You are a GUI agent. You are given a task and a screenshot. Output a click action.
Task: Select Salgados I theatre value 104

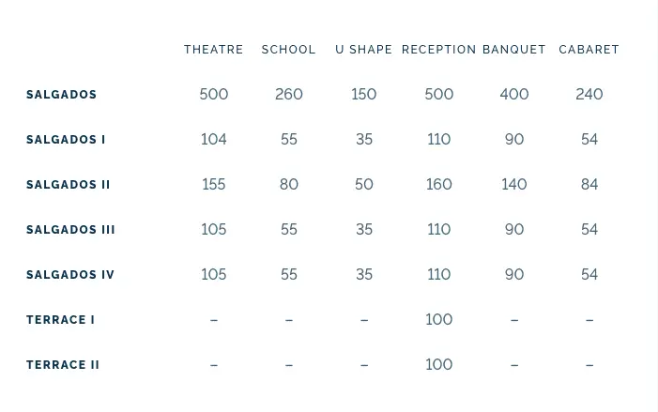(213, 139)
